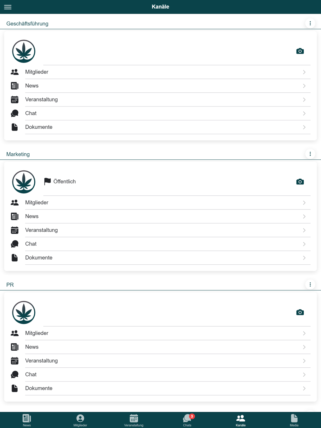Open the hamburger menu icon

(x=8, y=7)
